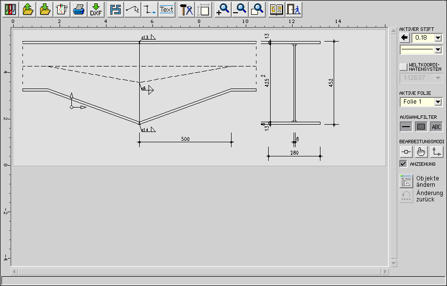The width and height of the screenshot is (447, 286).
Task: Click the zoom out magnifier
Action: point(240,9)
